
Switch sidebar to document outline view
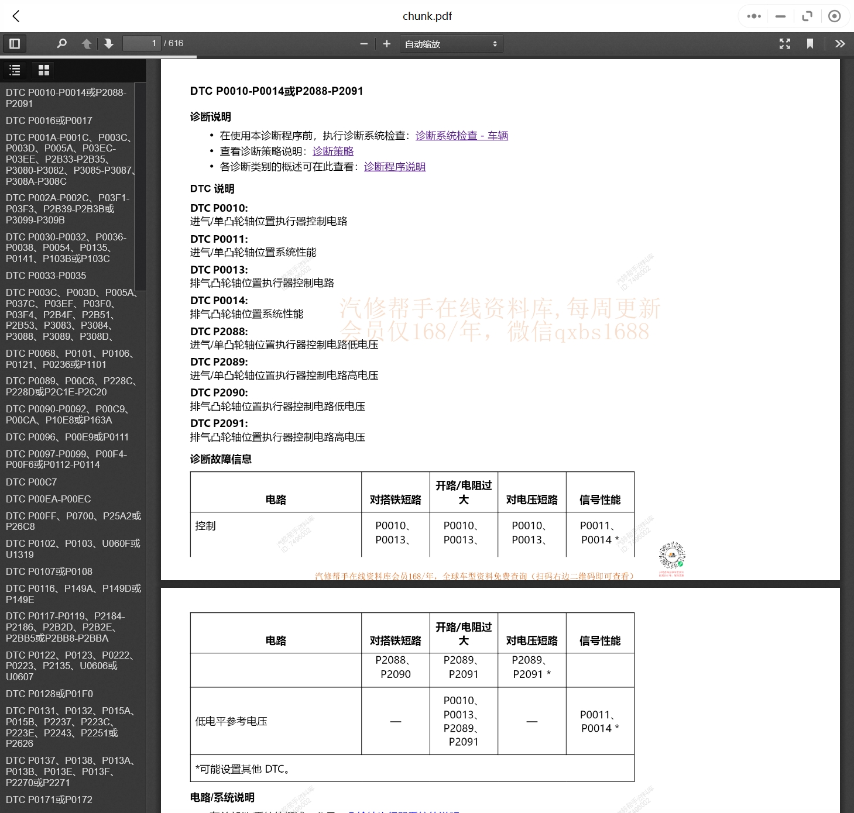(15, 70)
